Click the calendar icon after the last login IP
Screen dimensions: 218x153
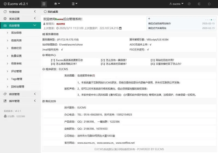120,28
